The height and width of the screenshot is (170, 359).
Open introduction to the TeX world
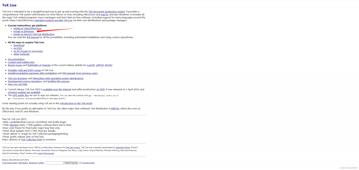coord(76,103)
